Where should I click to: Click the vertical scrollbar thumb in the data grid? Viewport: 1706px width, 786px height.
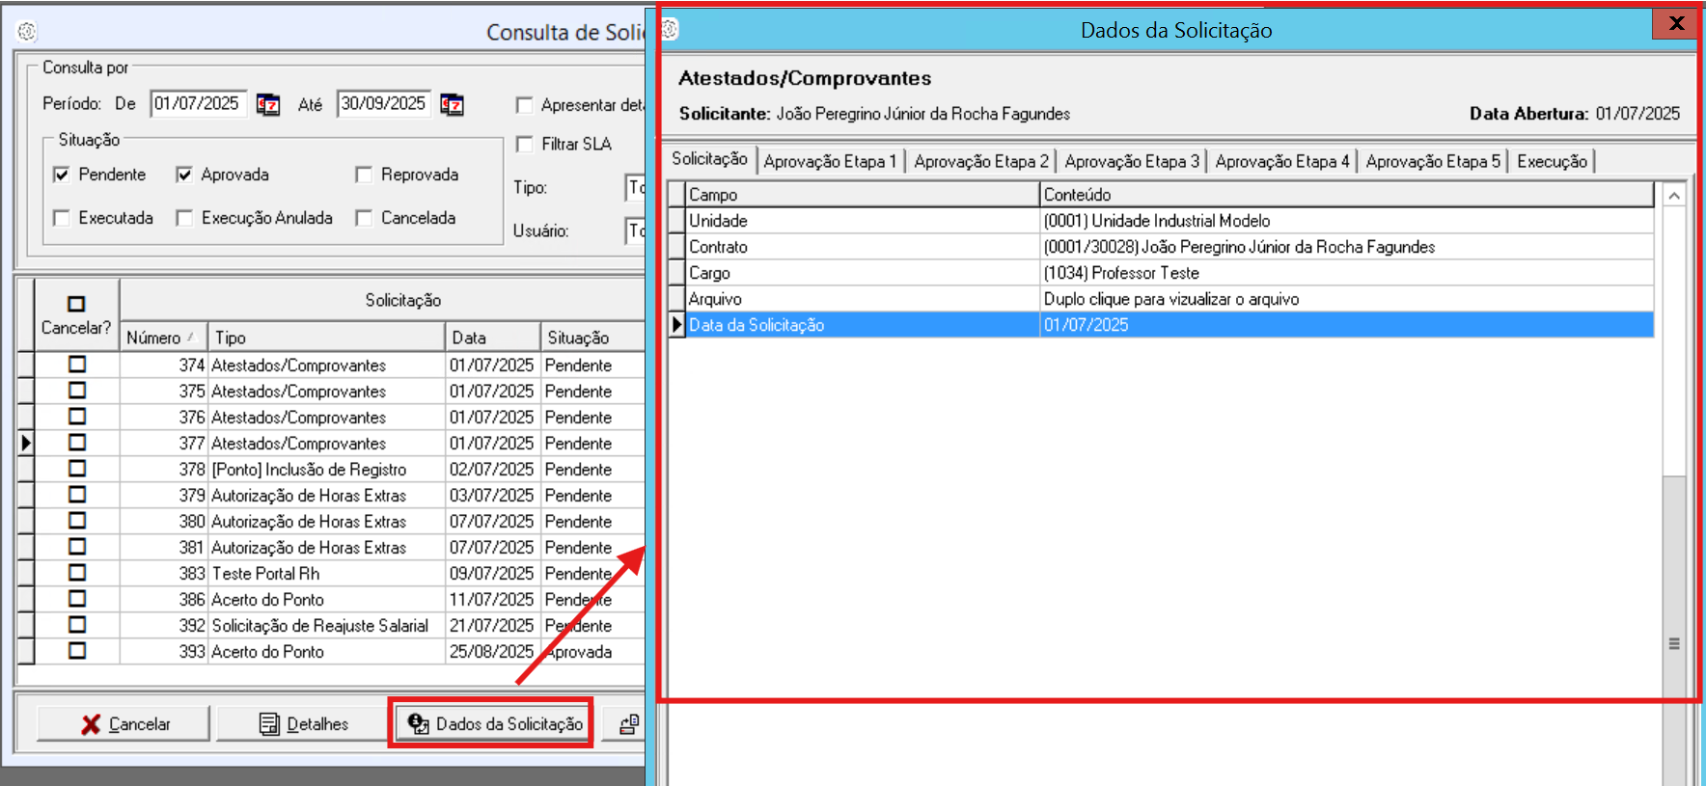[1674, 643]
